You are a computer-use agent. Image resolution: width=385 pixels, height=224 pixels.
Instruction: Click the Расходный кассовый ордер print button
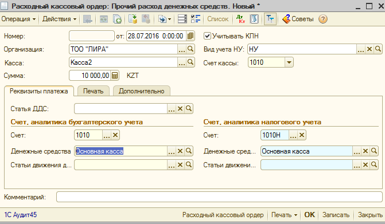(223, 215)
